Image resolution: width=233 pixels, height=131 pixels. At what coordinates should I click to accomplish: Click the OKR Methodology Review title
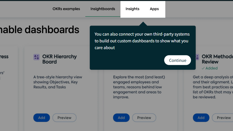tap(217, 59)
